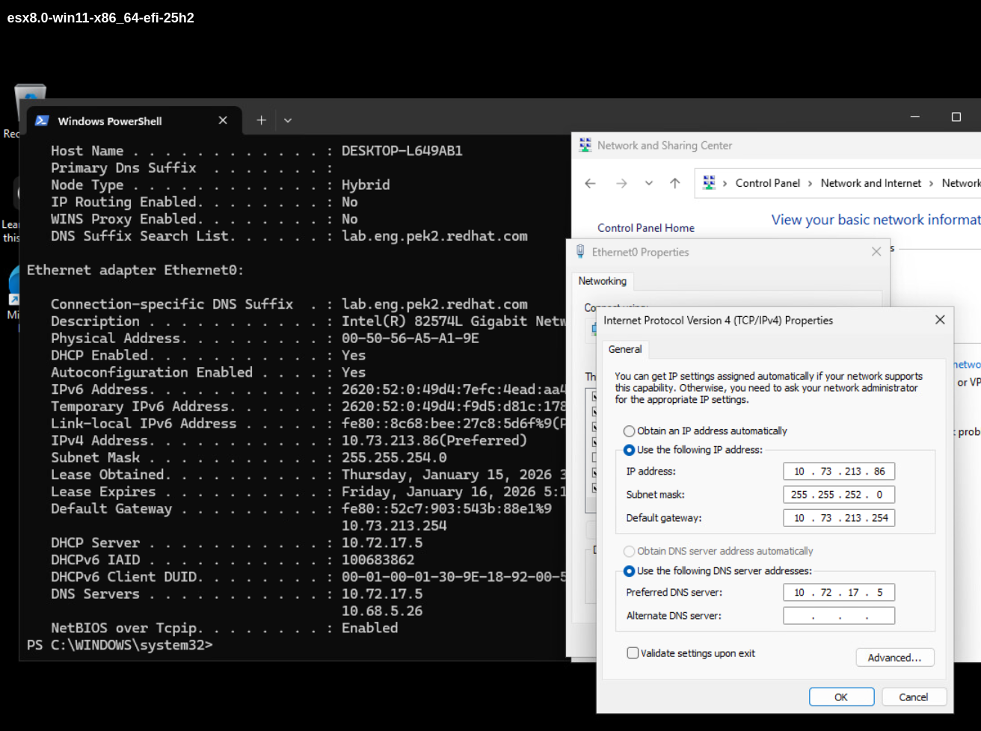Click the NetBIOS over Tcpip value Enabled

370,628
